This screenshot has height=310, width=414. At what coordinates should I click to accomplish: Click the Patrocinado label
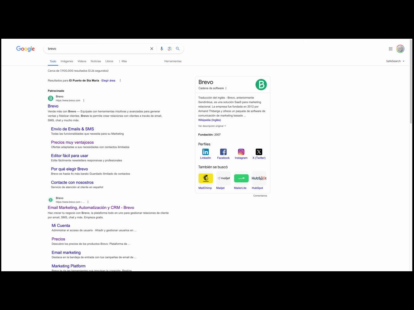coord(56,91)
